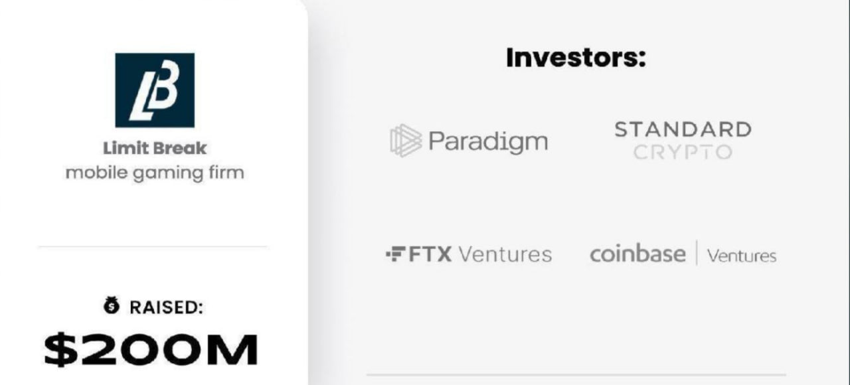
Task: Click the money bag icon beside RAISED
Action: [111, 305]
